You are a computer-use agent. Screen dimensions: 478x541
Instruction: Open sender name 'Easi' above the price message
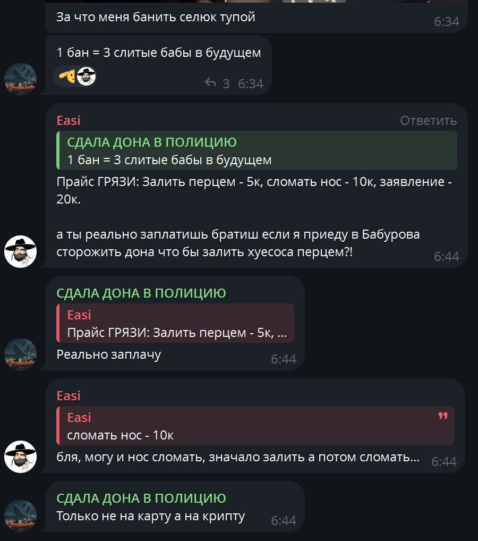coord(69,121)
